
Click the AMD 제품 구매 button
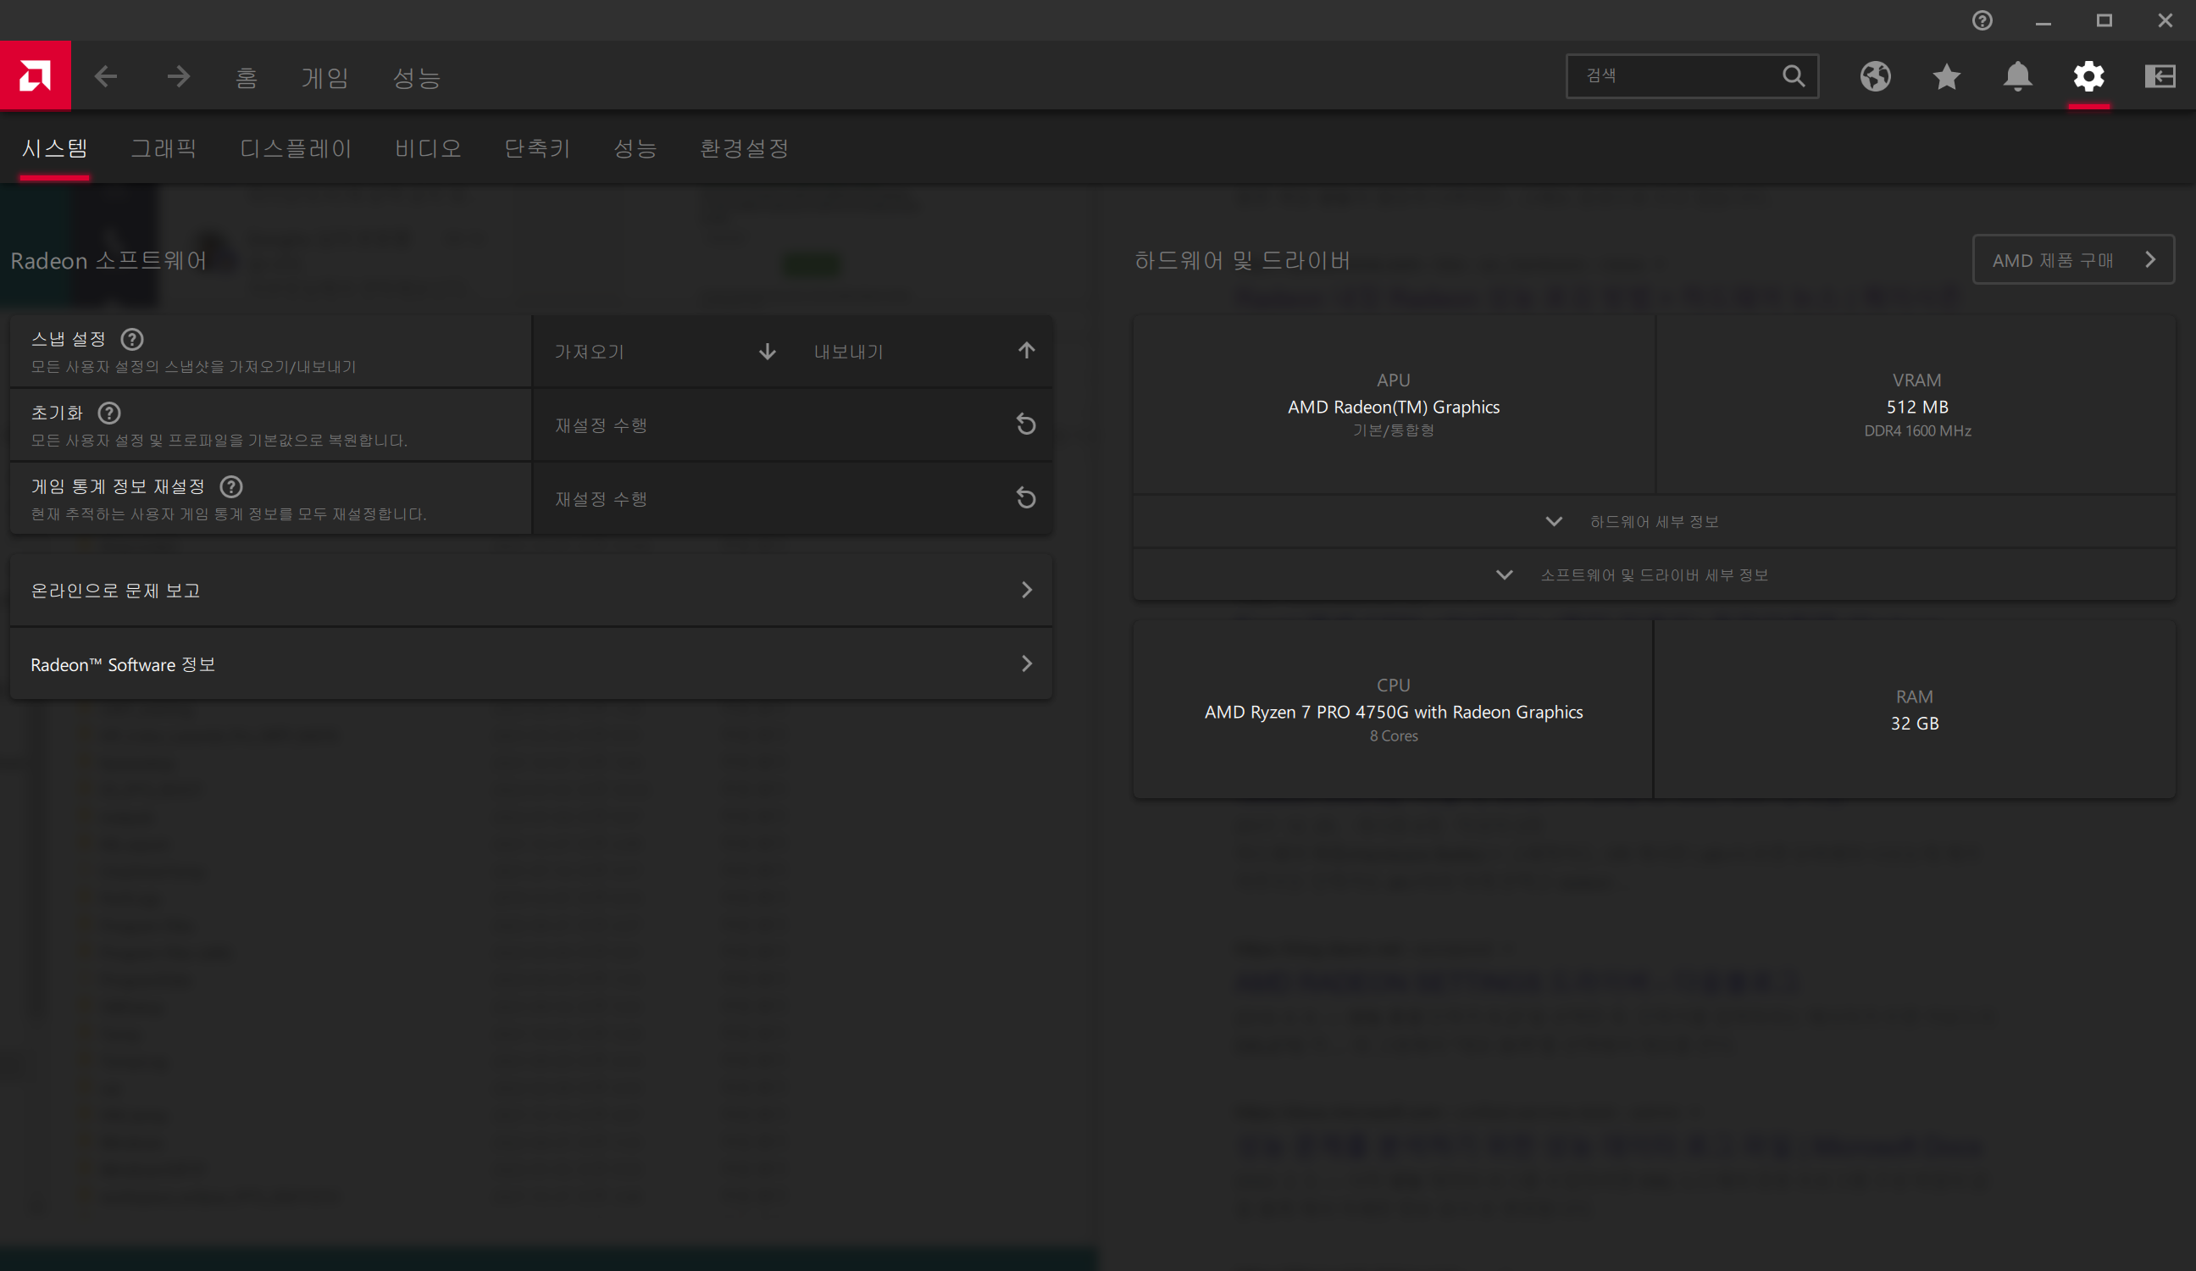tap(2072, 260)
